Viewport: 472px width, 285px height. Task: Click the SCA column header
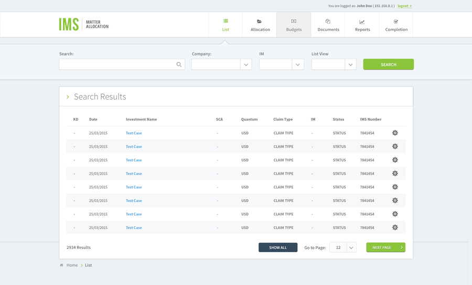pyautogui.click(x=219, y=119)
